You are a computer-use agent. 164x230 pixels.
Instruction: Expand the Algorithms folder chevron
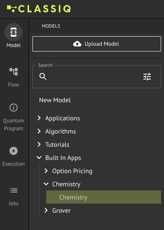[39, 131]
